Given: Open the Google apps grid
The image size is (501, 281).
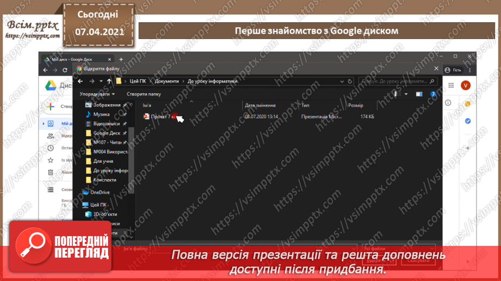Looking at the screenshot, I should point(451,85).
